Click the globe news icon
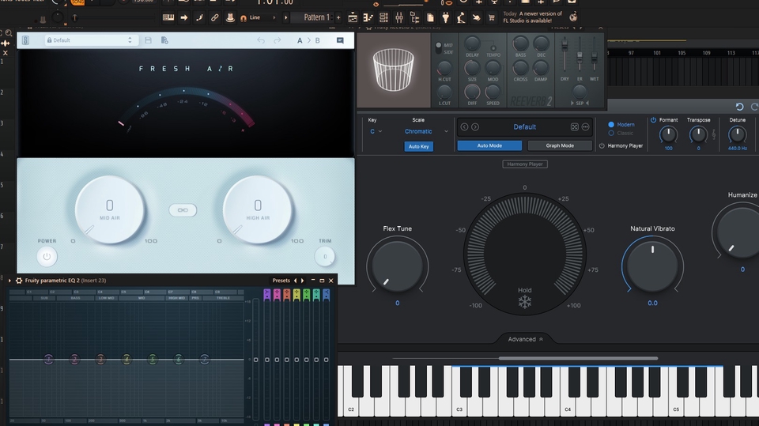Viewport: 759px width, 426px height. 573,17
